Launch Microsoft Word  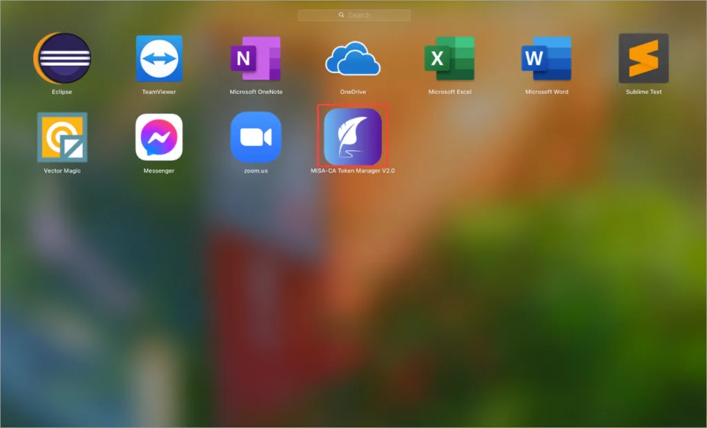click(x=546, y=59)
